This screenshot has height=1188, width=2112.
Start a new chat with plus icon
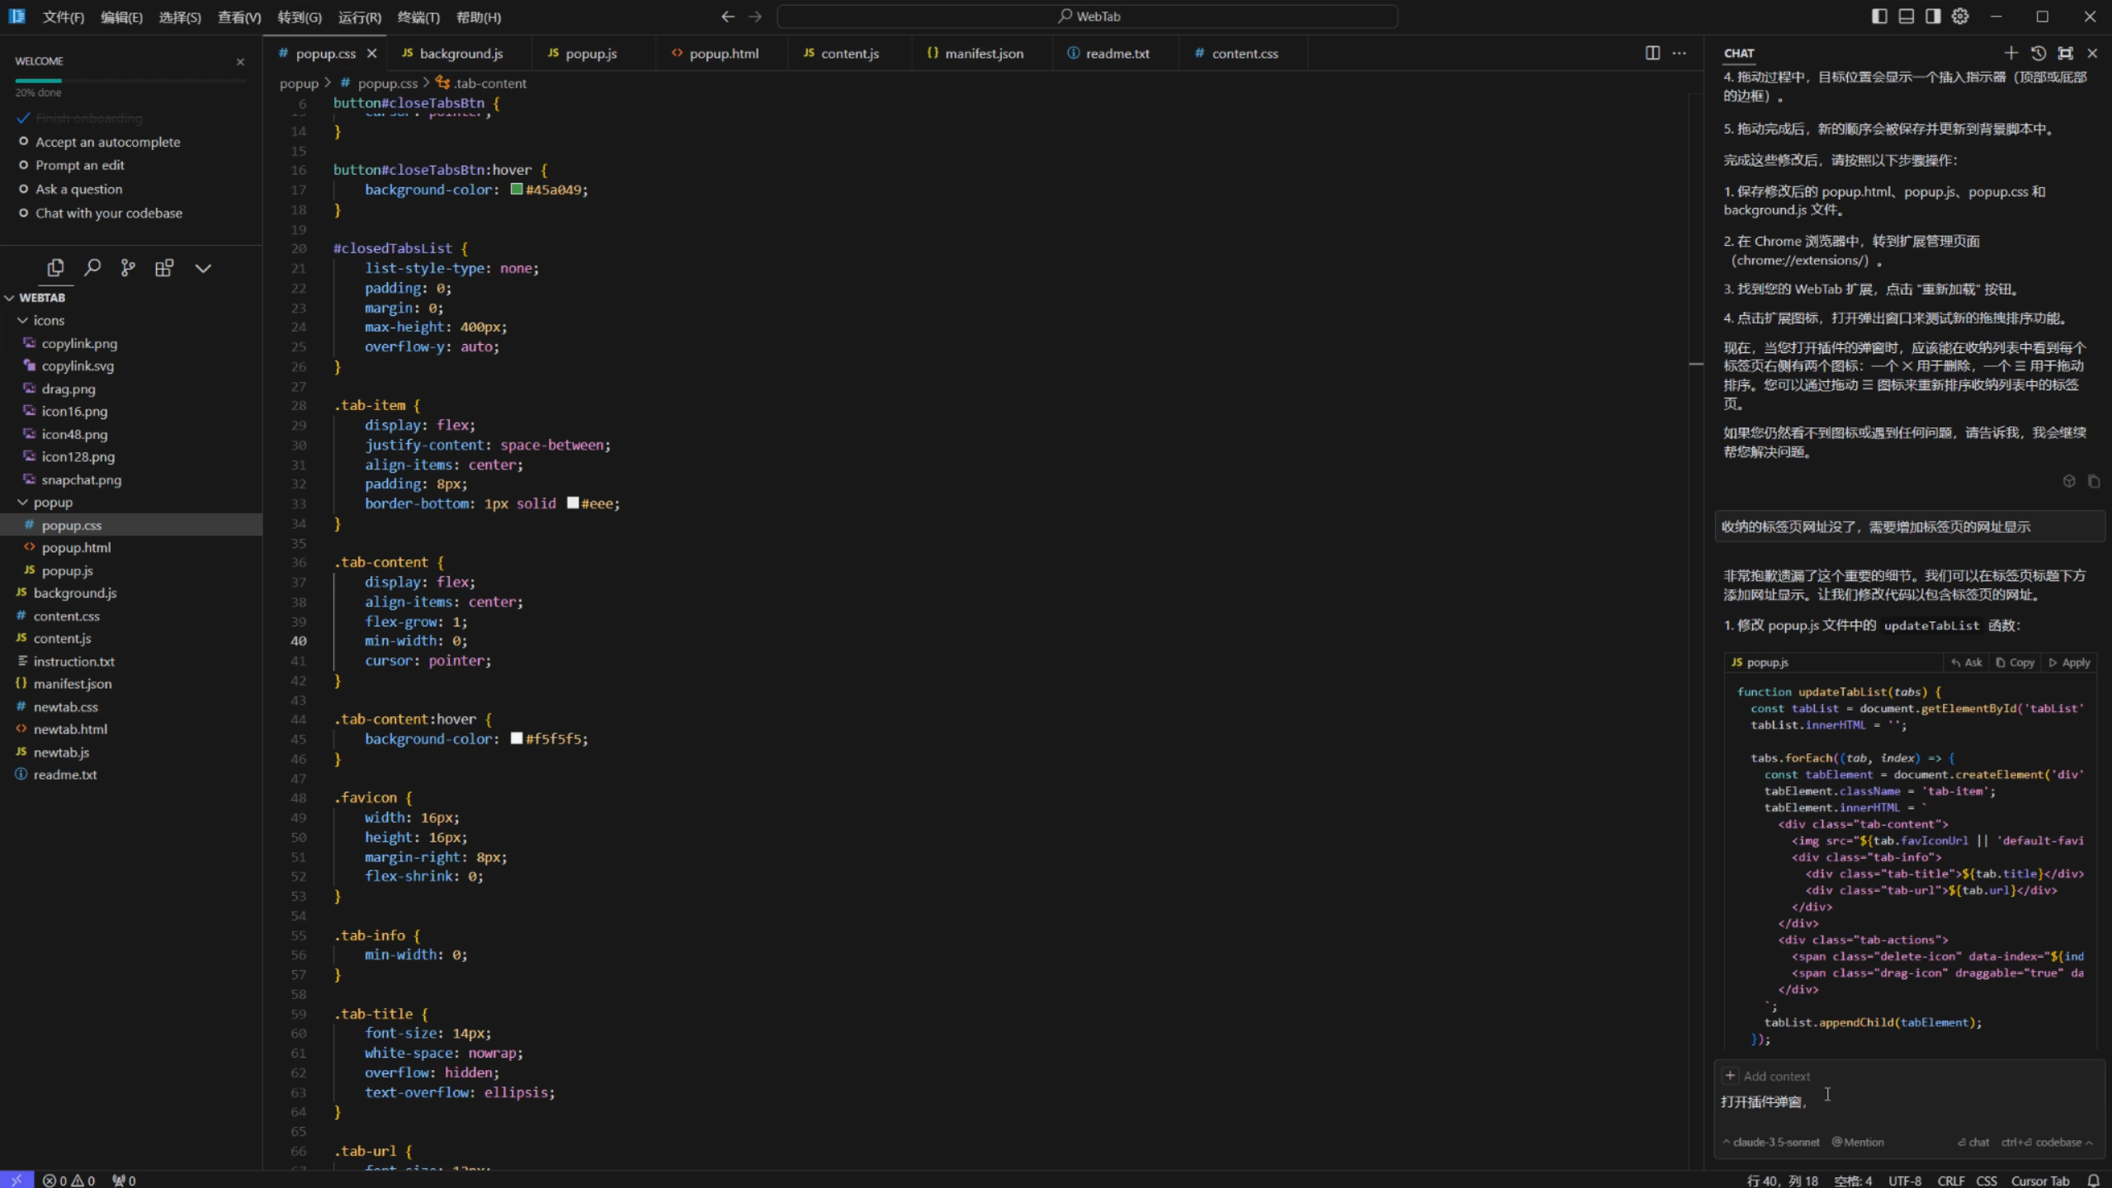tap(2010, 53)
